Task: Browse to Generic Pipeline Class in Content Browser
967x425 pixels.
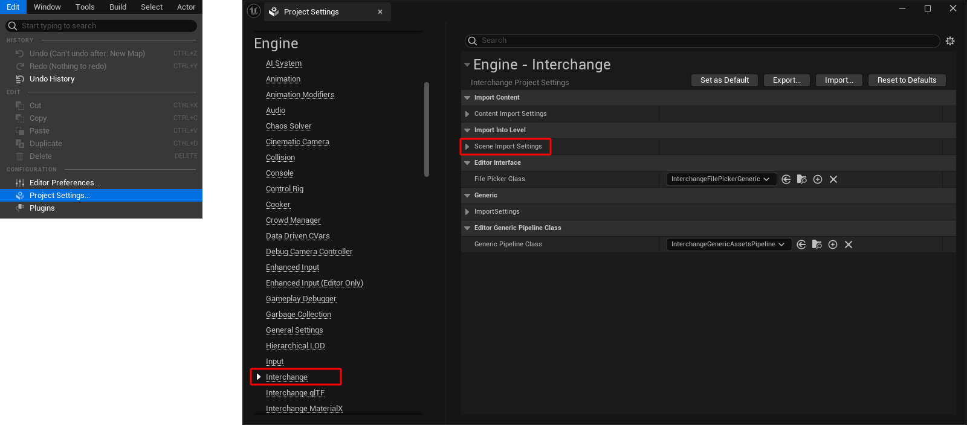Action: pos(817,244)
